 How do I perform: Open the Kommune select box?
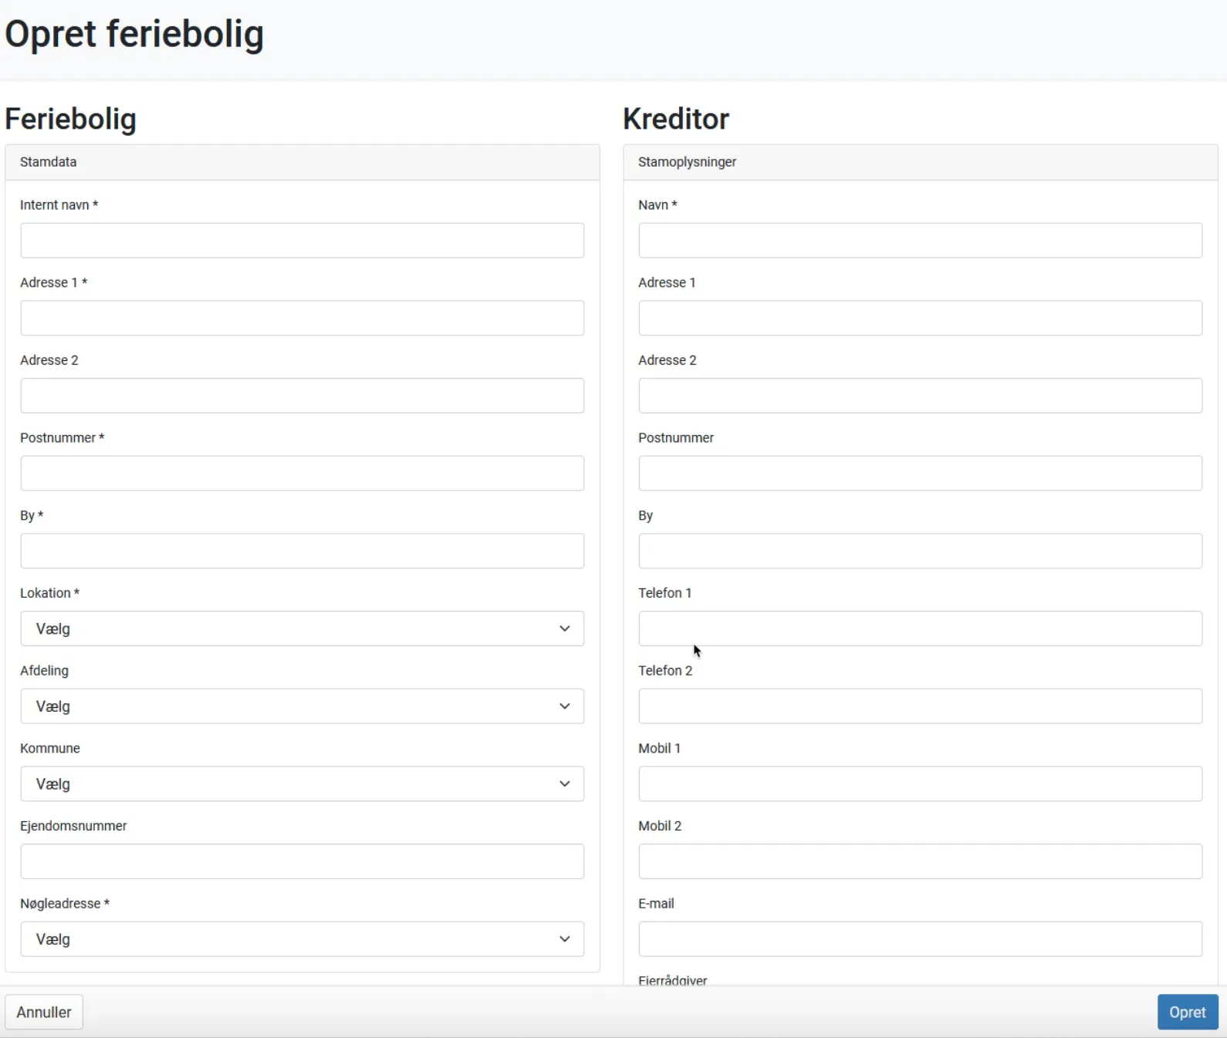(302, 784)
